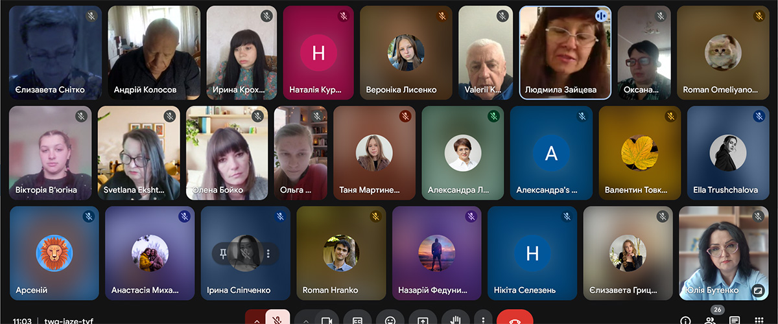
Task: Click muted mic icon on Назарій Федуни… tile
Action: pos(471,216)
